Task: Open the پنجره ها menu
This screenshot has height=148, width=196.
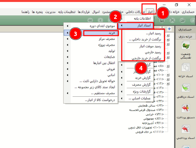Action: (x=37, y=12)
